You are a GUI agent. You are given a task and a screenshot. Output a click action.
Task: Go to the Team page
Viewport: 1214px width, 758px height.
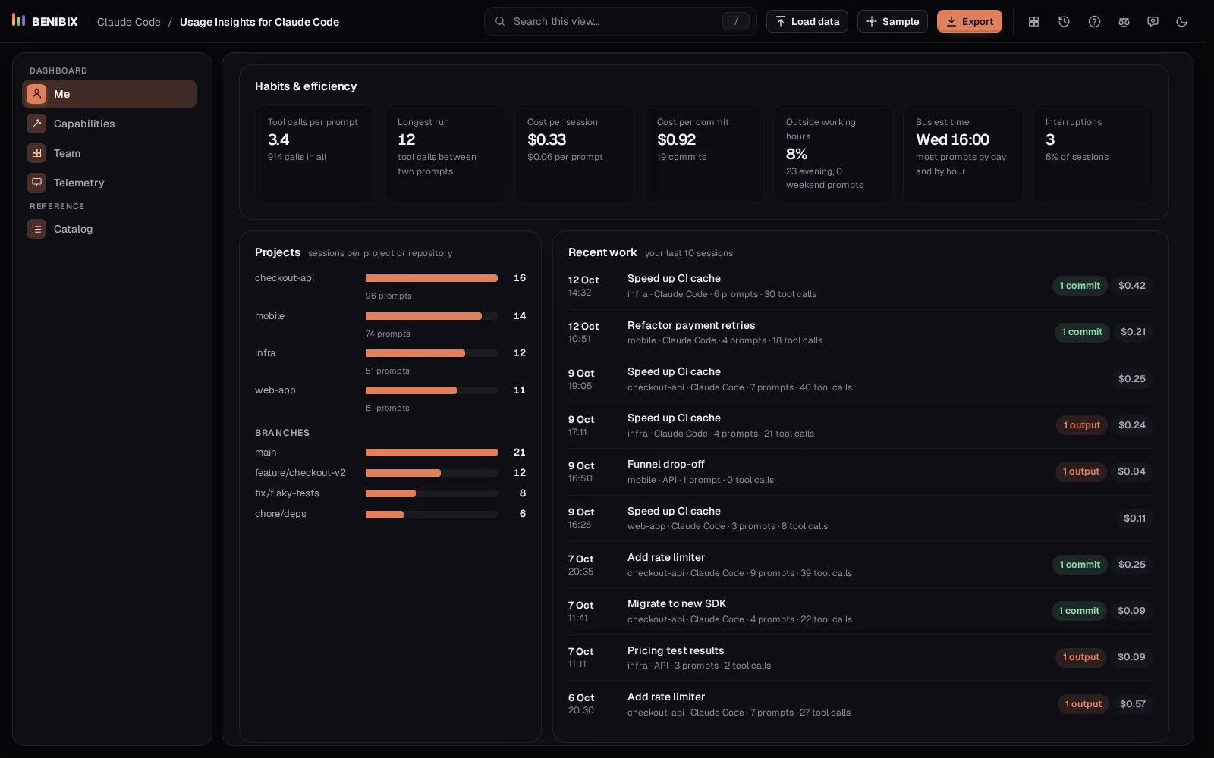(x=109, y=153)
